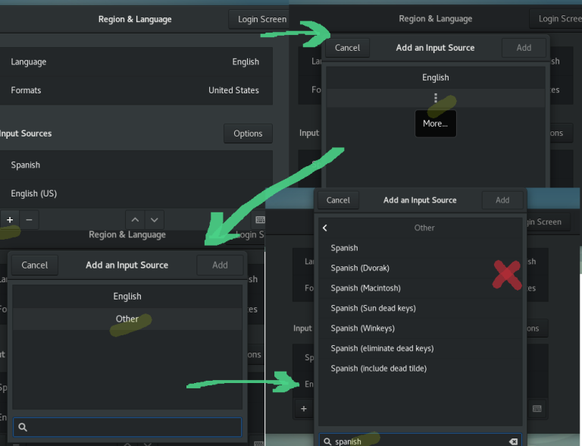Cancel the dialog listing Spanish layouts
582x446 pixels.
[x=338, y=200]
